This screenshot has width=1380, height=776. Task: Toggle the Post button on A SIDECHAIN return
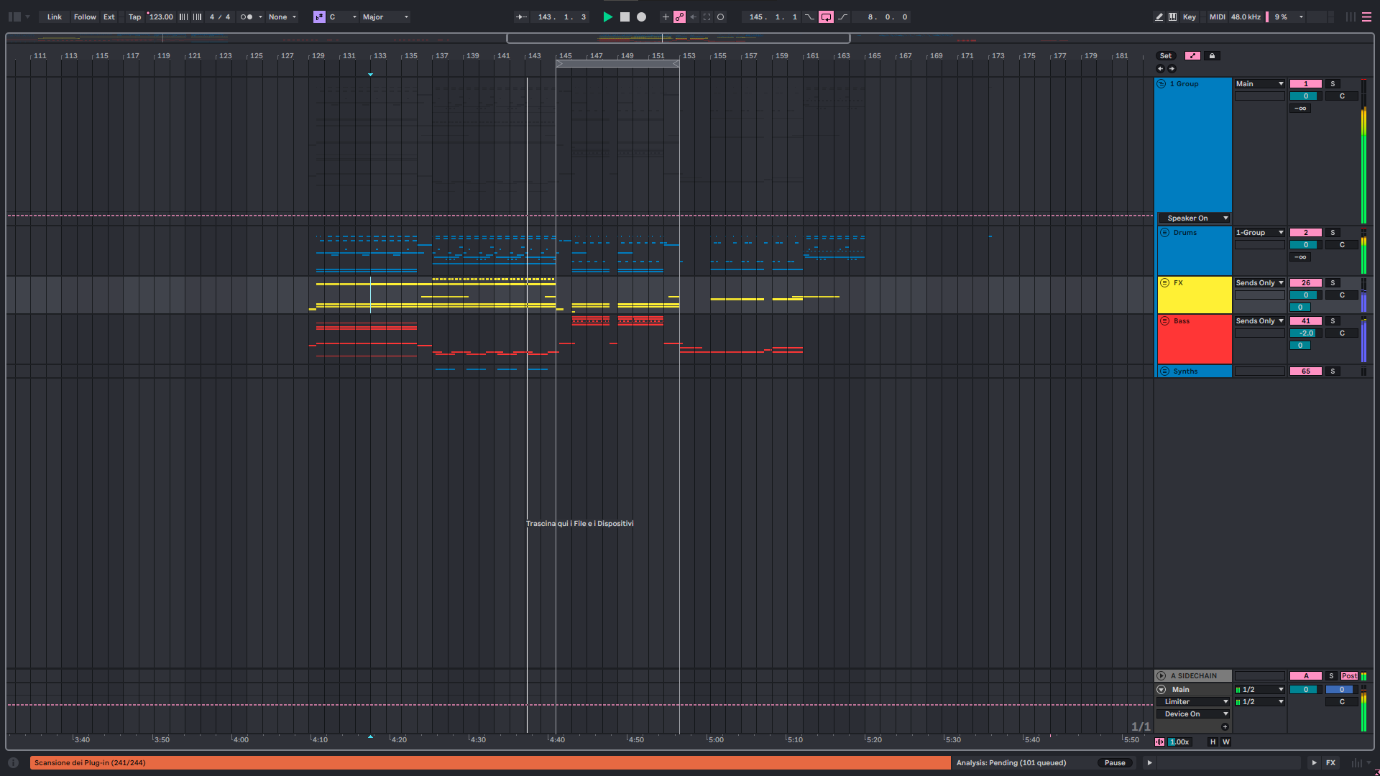coord(1349,676)
